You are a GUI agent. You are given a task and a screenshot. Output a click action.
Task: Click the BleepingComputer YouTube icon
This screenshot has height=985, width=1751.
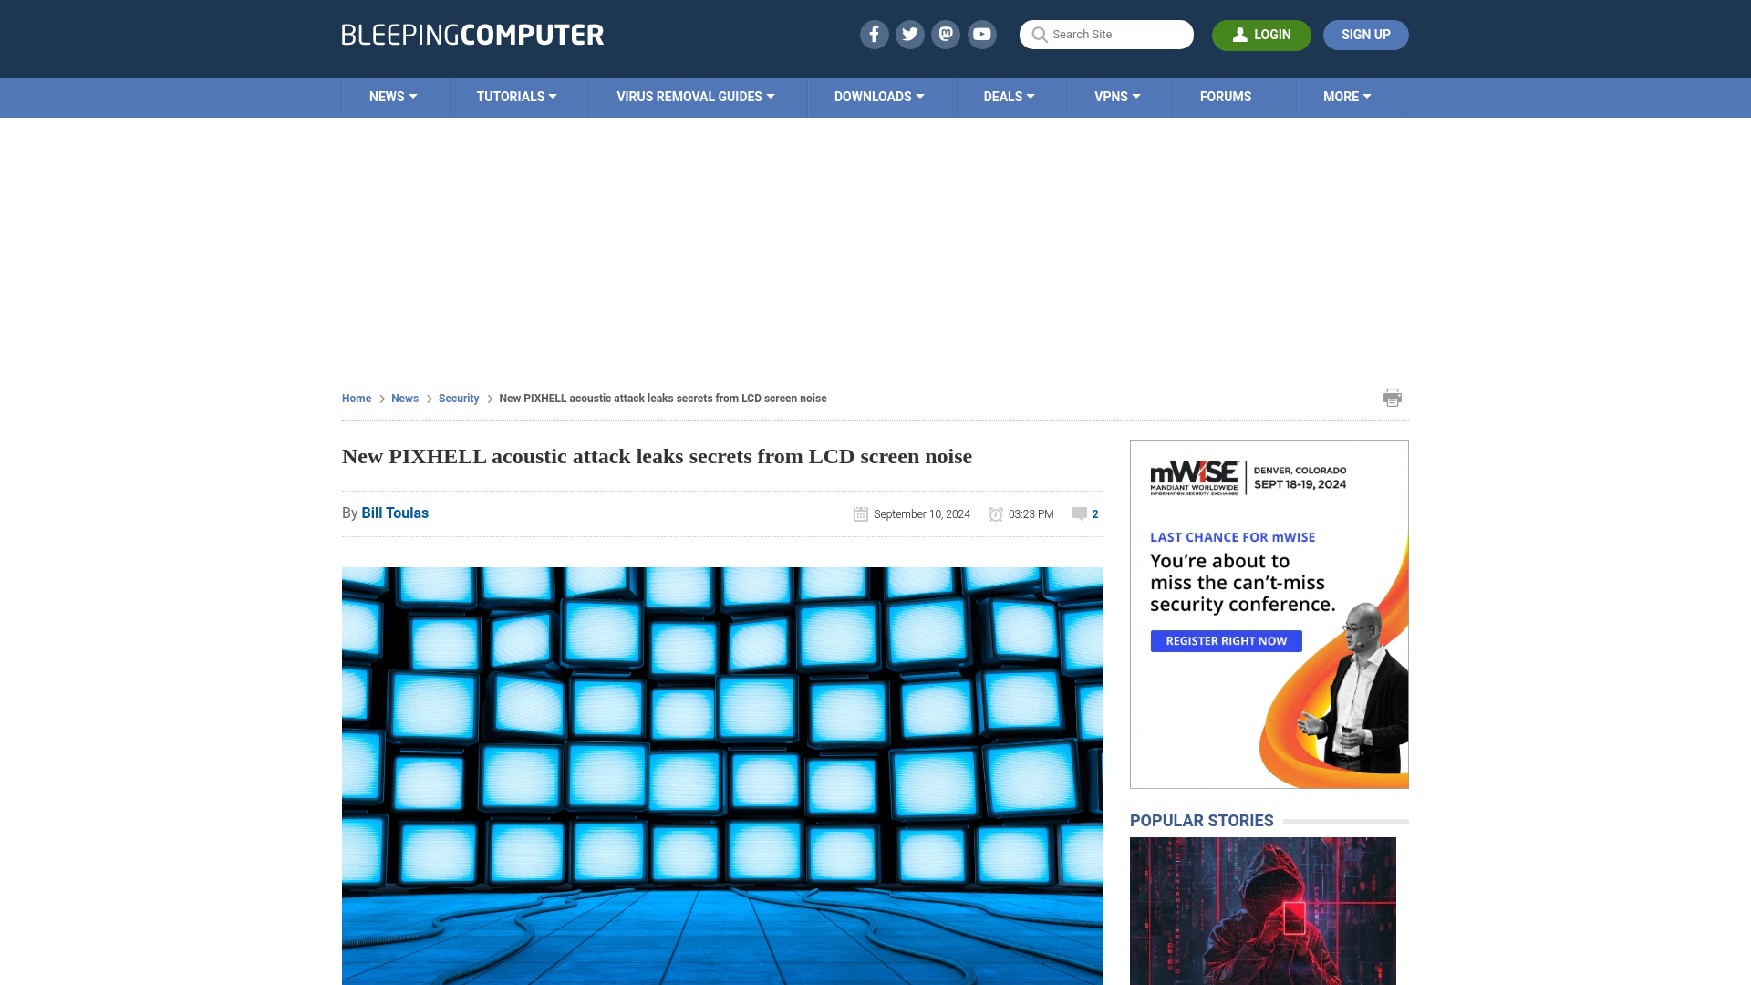pyautogui.click(x=981, y=34)
